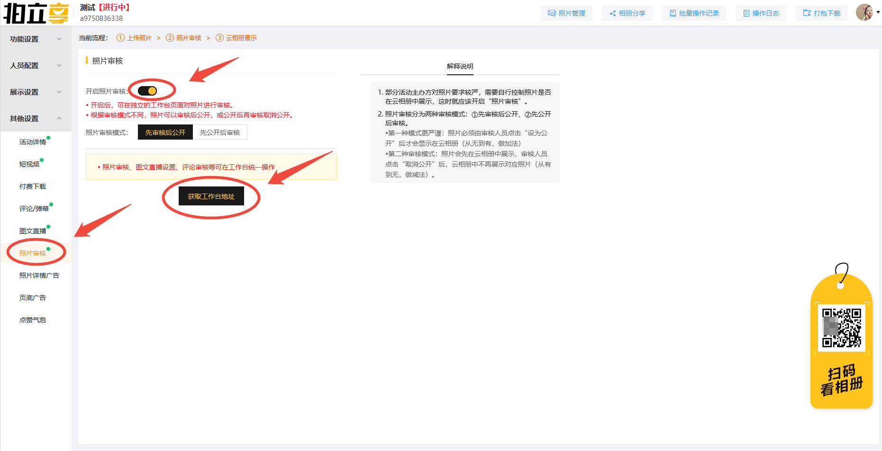Open 评论/弹幕 in the sidebar
882x451 pixels.
click(34, 209)
